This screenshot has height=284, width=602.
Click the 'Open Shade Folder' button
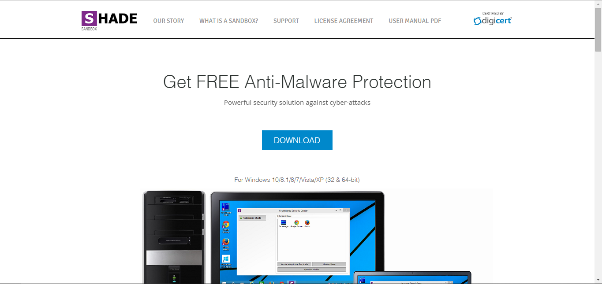click(x=312, y=269)
